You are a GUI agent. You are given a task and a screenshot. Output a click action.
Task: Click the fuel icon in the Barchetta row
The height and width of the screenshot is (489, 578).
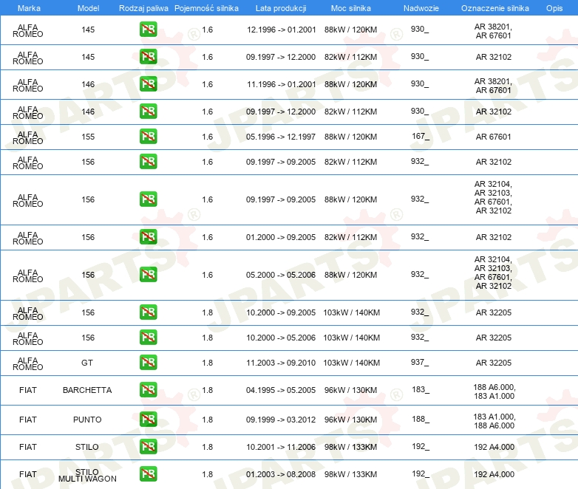coord(148,389)
